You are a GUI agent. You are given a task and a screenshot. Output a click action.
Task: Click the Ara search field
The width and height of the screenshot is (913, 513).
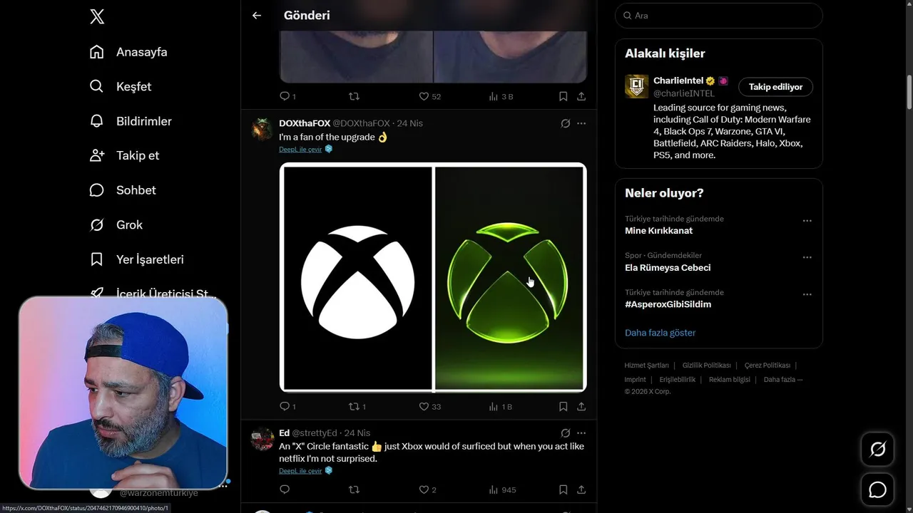point(719,16)
